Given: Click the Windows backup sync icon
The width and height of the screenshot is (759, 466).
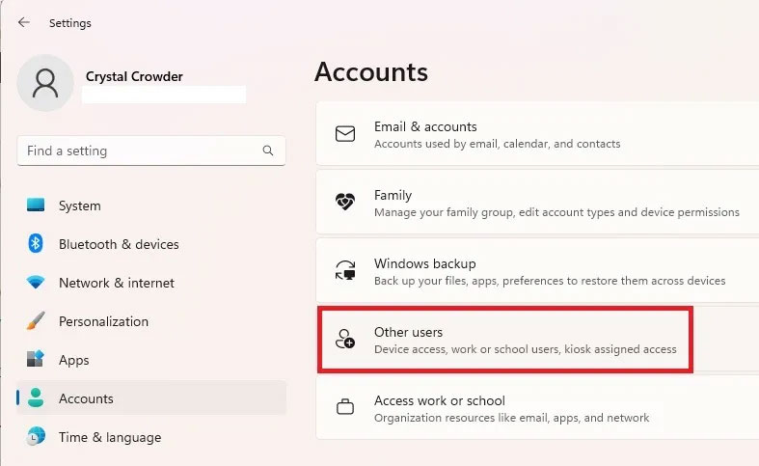Looking at the screenshot, I should click(345, 271).
